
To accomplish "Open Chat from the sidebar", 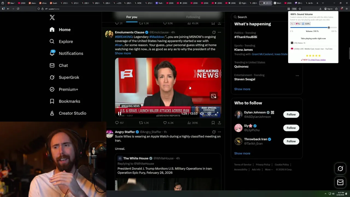I will point(59,65).
